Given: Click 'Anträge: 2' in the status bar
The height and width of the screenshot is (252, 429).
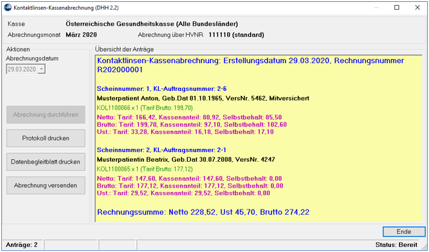Looking at the screenshot, I should pyautogui.click(x=22, y=245).
